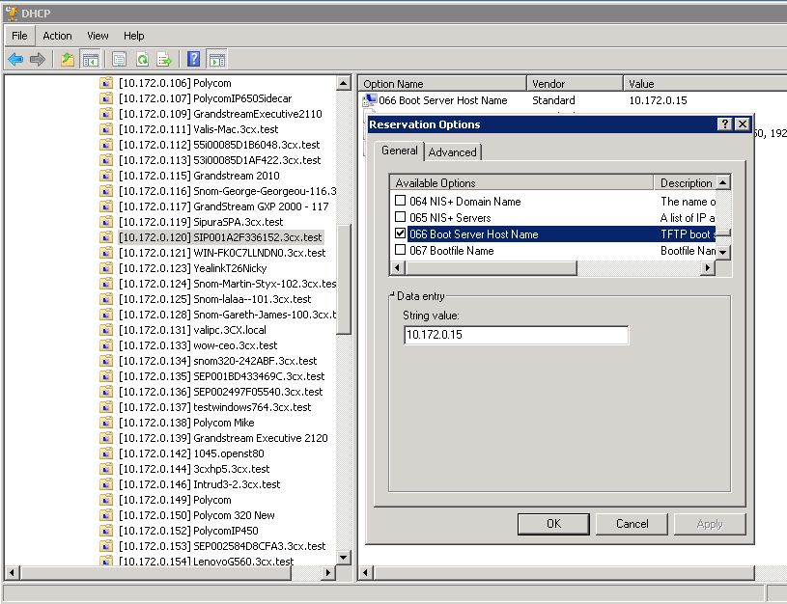Screen dimensions: 787x604
Task: Check the 064 NIS+ Domain Name option
Action: [400, 201]
